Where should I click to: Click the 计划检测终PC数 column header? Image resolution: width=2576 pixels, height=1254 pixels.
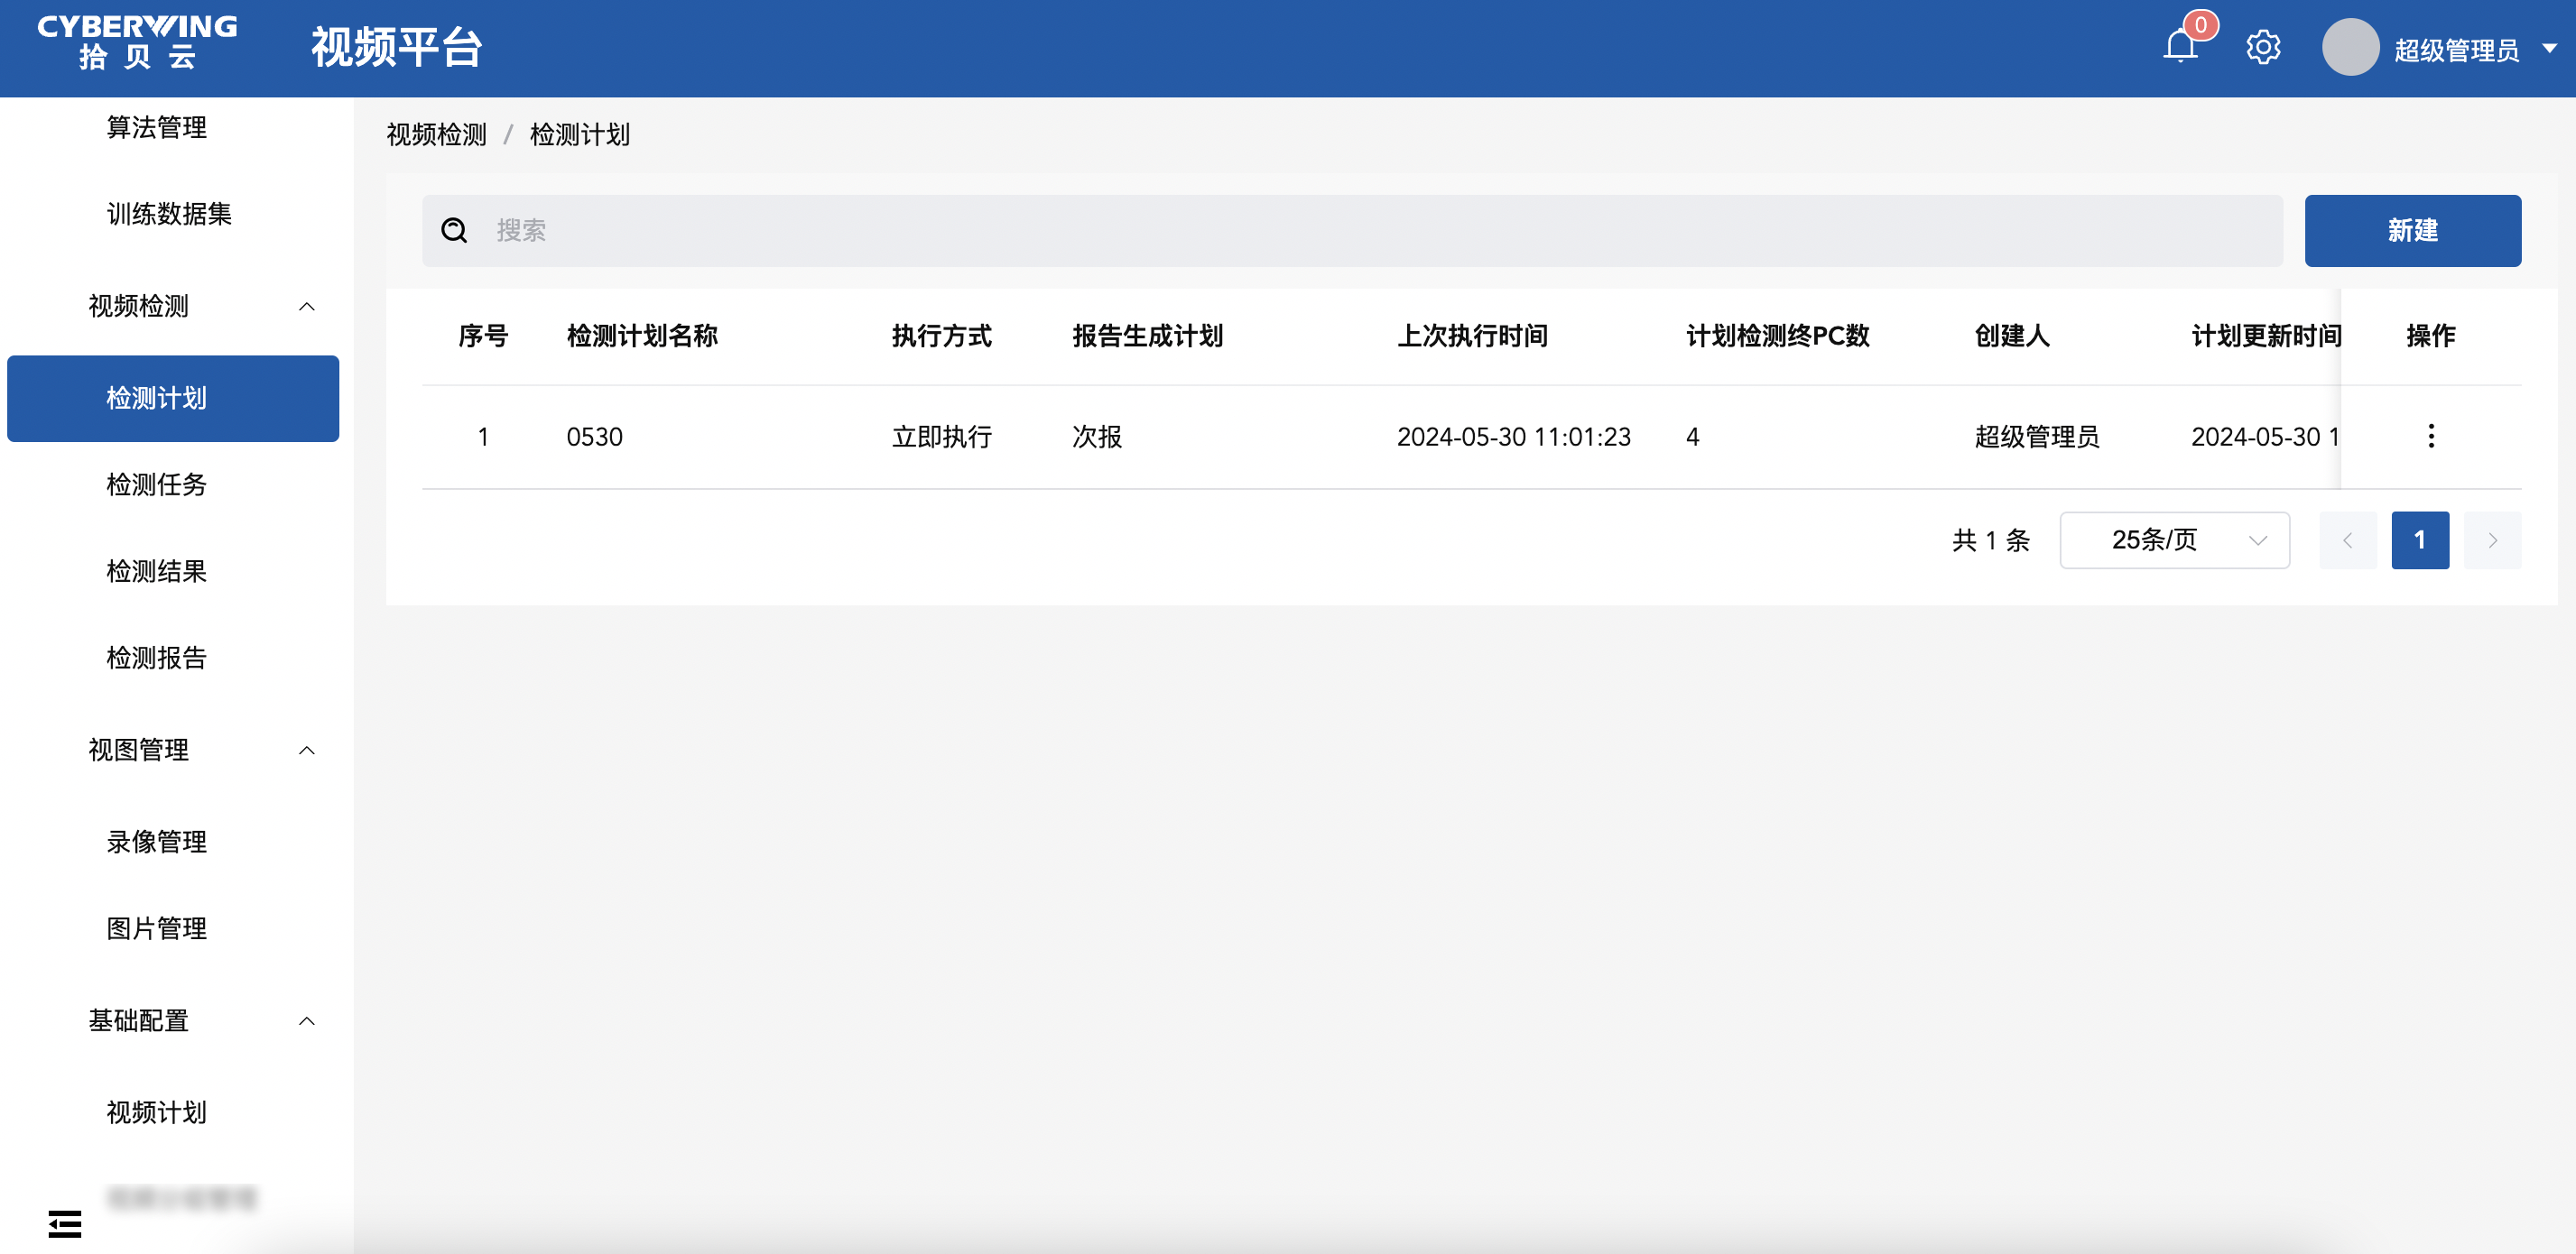pos(1777,336)
